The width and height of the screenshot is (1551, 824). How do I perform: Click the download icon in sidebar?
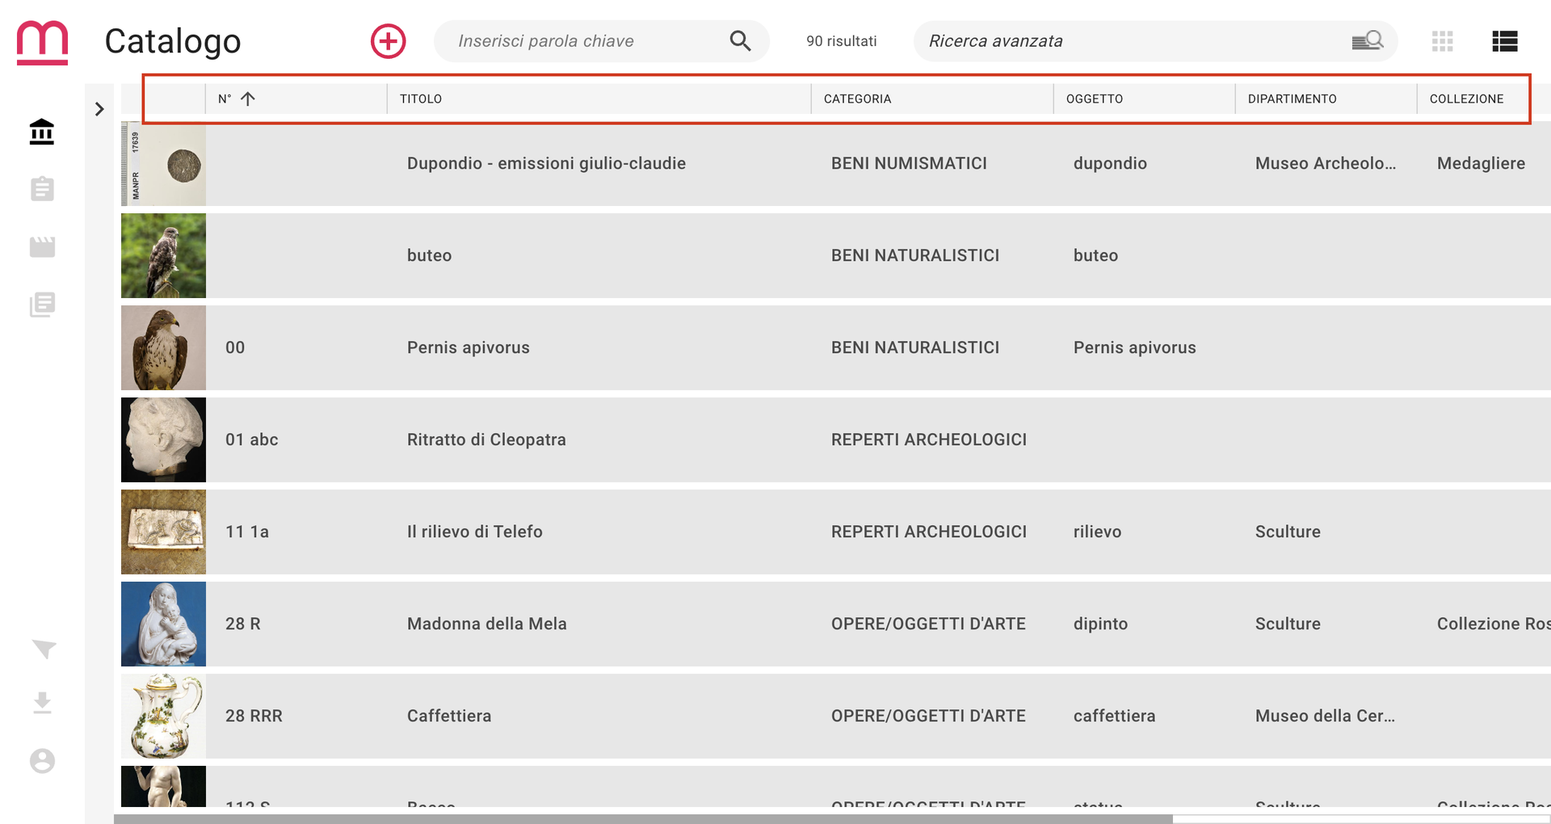point(42,703)
